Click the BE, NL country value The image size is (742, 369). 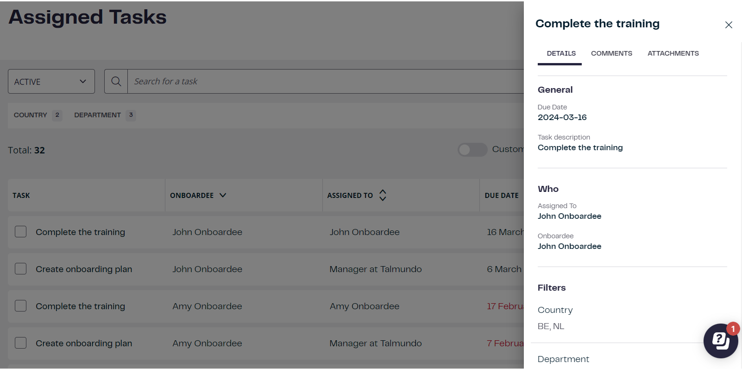(551, 326)
